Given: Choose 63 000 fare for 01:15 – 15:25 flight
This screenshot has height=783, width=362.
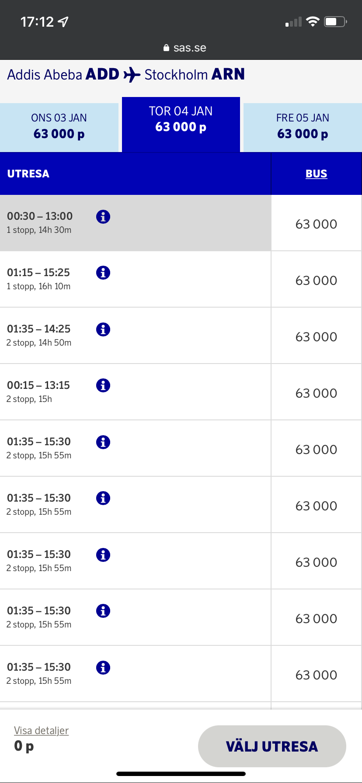Looking at the screenshot, I should coord(316,280).
